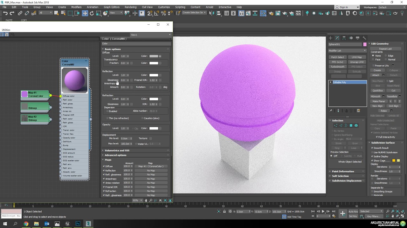407x228 pixels.
Task: Click the Play Animation button
Action: click(323, 211)
